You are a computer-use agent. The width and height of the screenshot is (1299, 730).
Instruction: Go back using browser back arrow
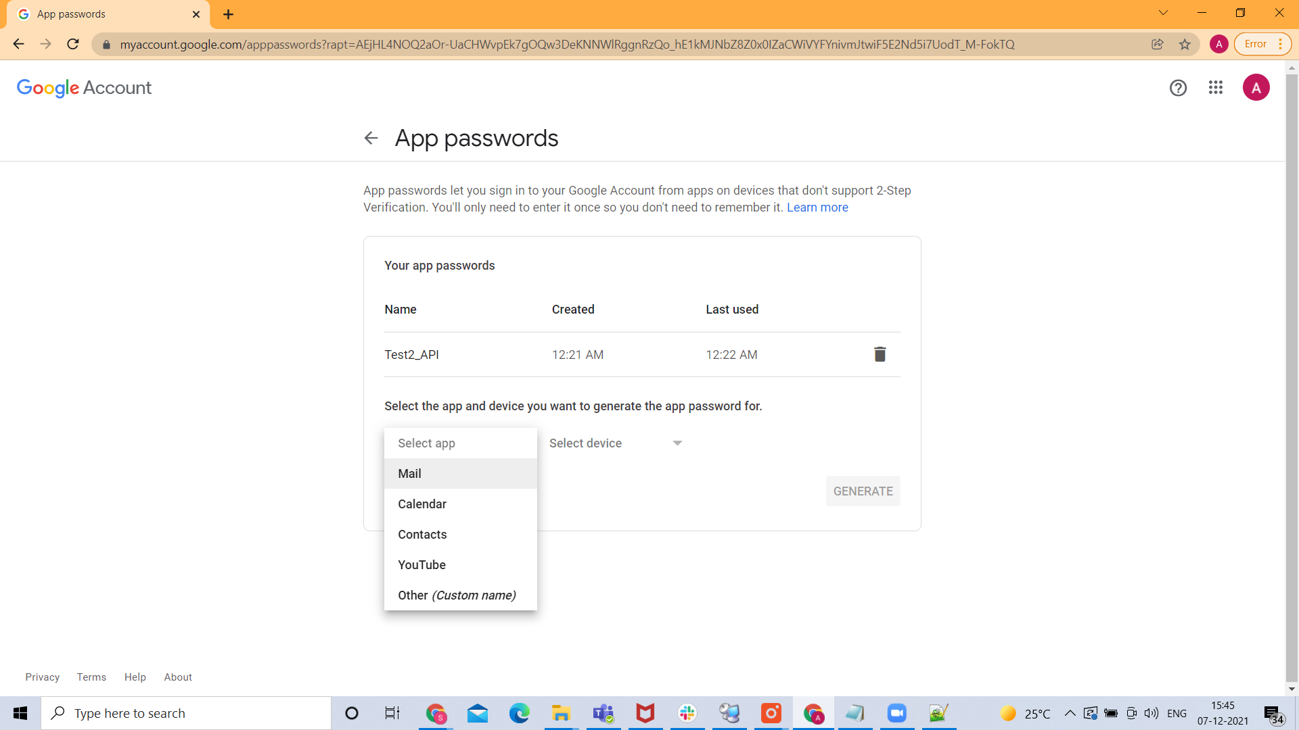point(18,44)
